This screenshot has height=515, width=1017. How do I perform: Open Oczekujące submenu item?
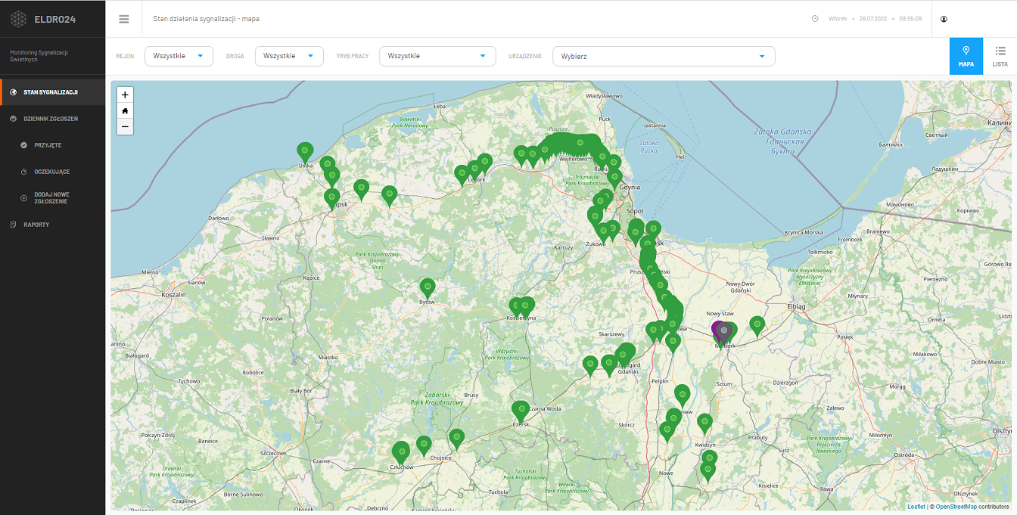coord(52,172)
